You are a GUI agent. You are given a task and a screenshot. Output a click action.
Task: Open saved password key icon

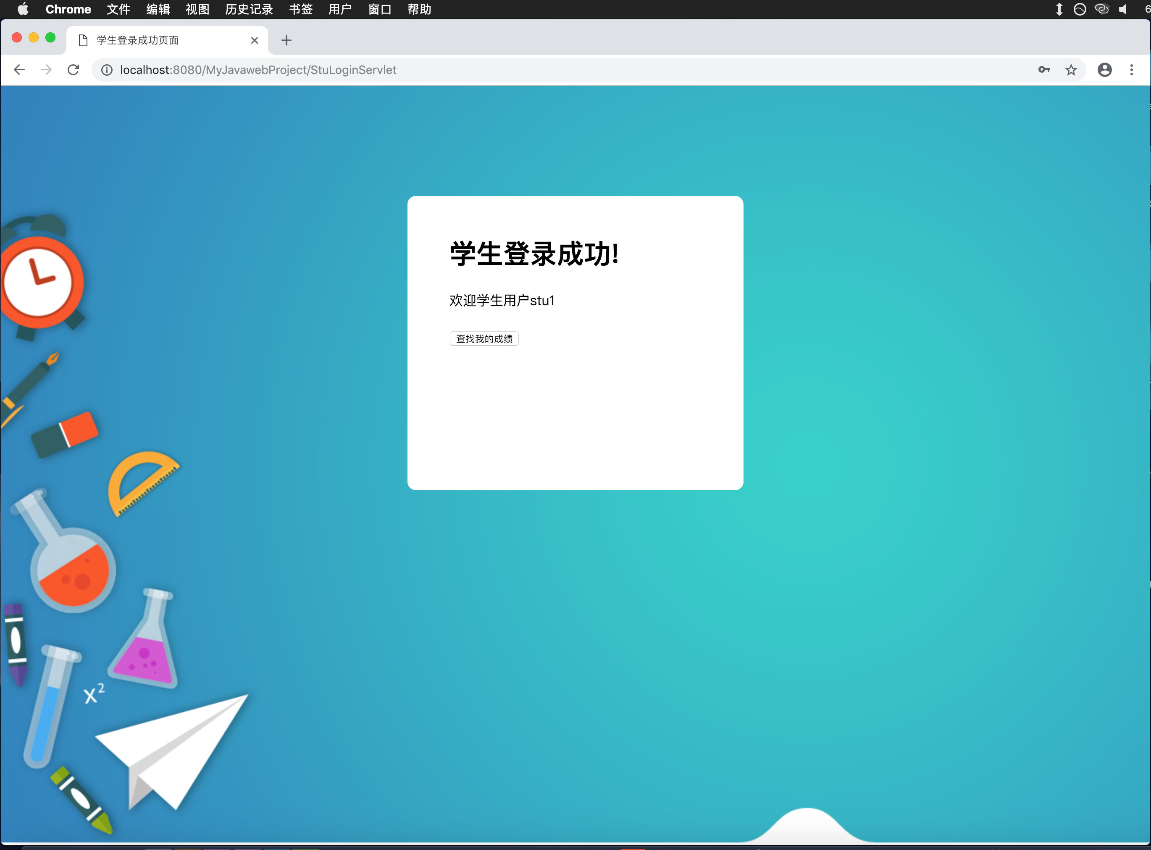[x=1043, y=70]
